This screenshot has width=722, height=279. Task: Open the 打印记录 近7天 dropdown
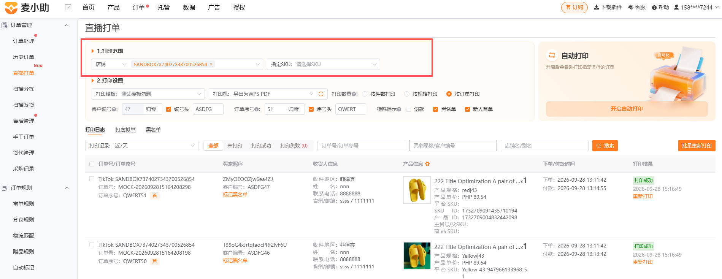142,146
